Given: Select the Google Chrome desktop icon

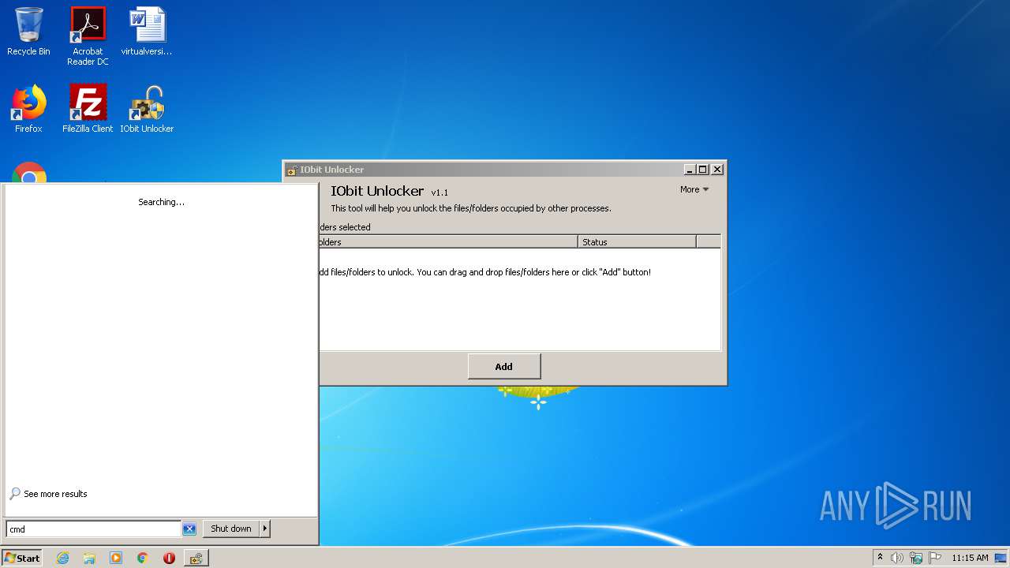Looking at the screenshot, I should 29,172.
